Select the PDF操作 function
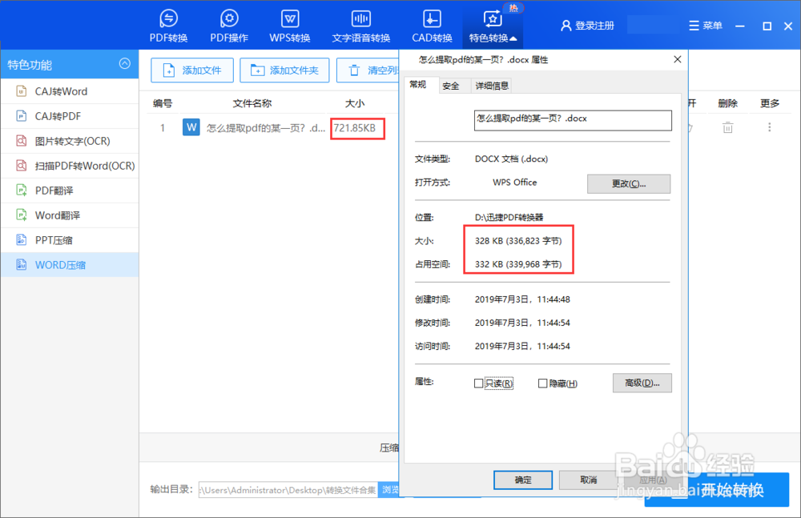Screen dimensions: 801x518 [x=228, y=24]
